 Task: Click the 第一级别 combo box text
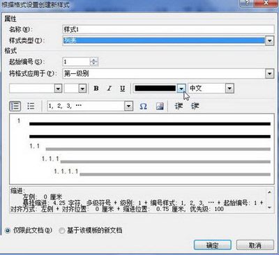pyautogui.click(x=77, y=74)
